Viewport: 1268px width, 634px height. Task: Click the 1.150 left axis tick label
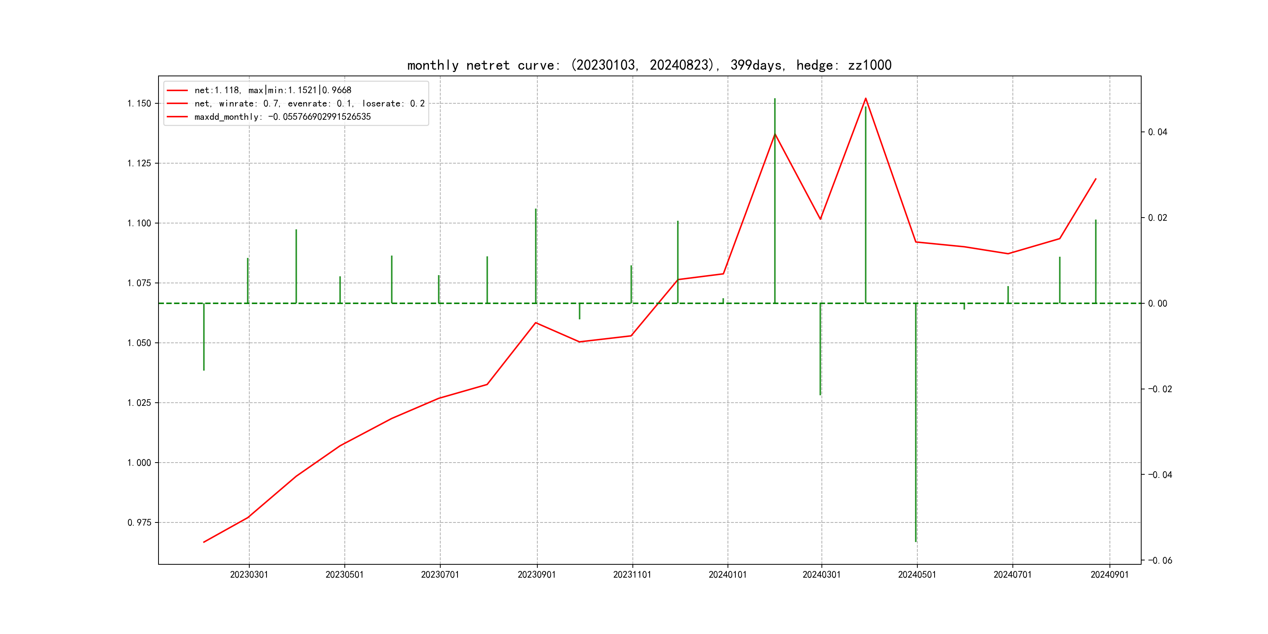pyautogui.click(x=139, y=103)
